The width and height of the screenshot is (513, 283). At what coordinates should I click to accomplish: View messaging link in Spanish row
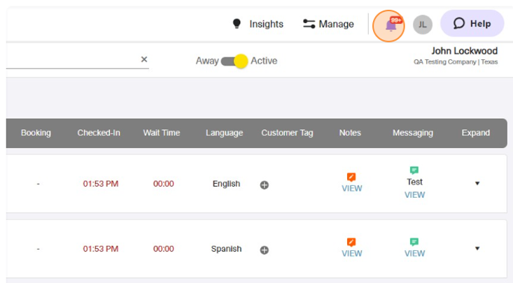click(414, 254)
